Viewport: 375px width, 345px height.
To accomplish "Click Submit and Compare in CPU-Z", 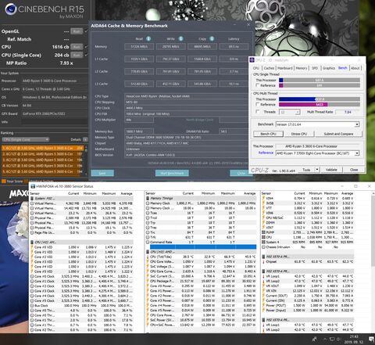I will tap(338, 134).
